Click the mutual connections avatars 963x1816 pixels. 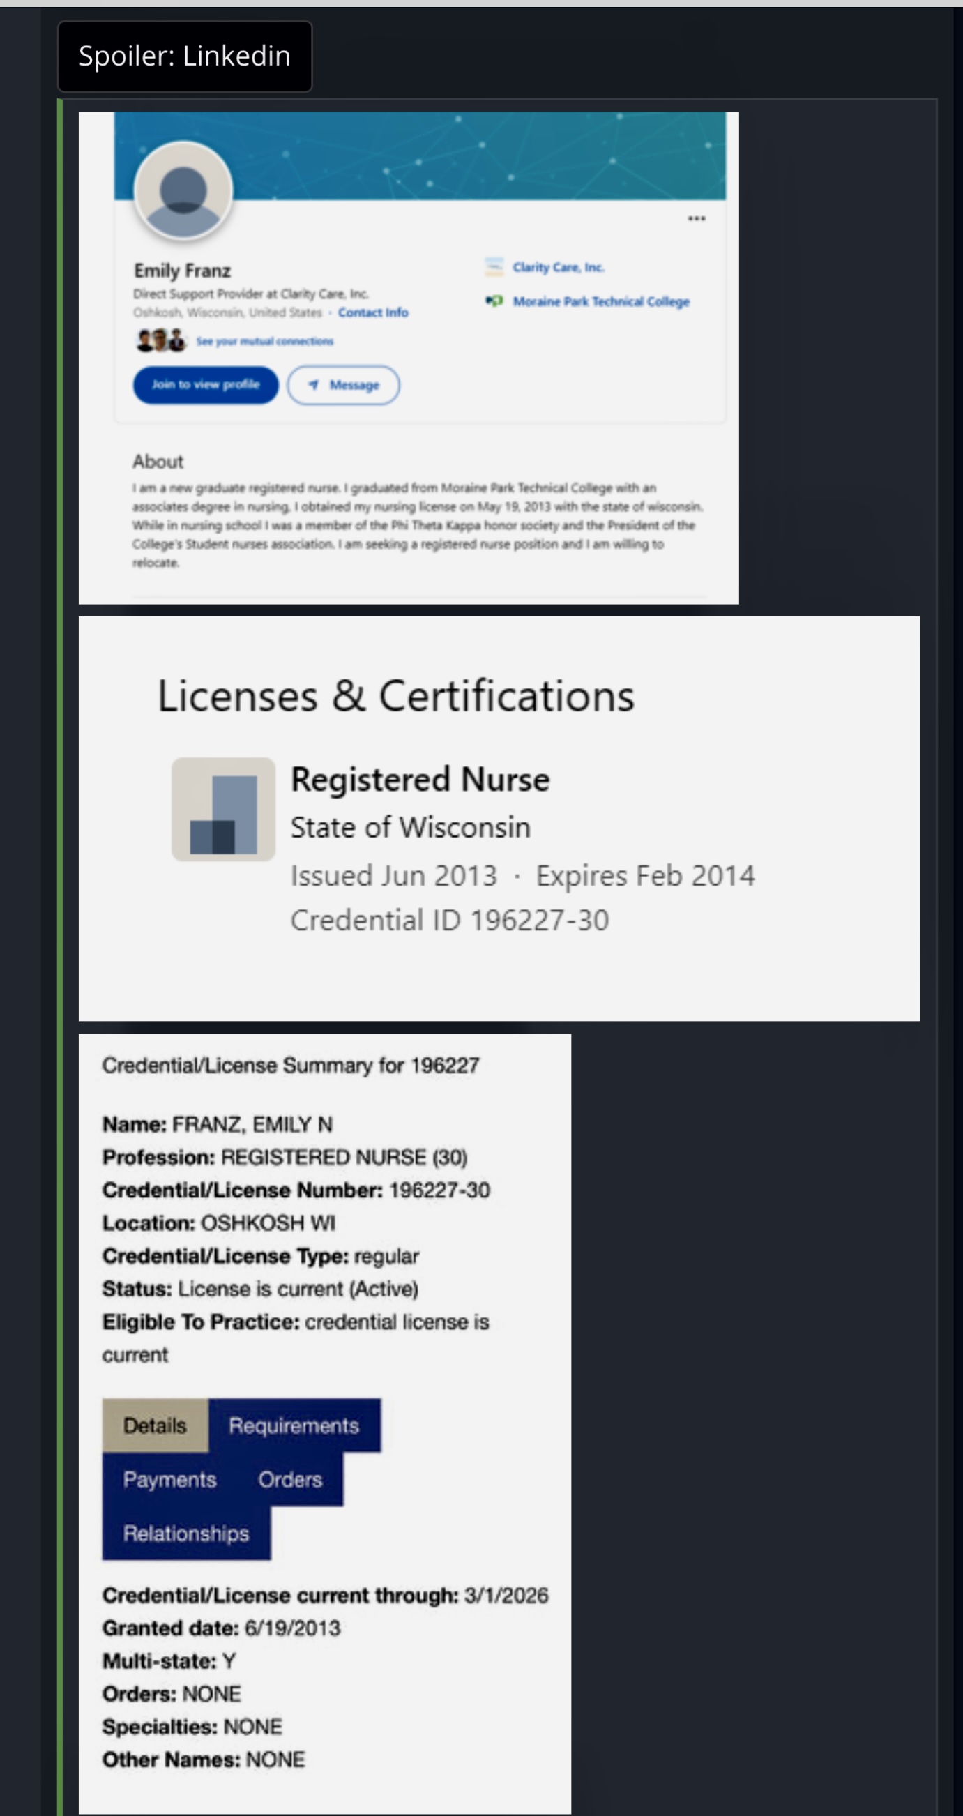point(161,341)
